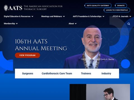Open the Meetings and Webinars menu

point(52,16)
